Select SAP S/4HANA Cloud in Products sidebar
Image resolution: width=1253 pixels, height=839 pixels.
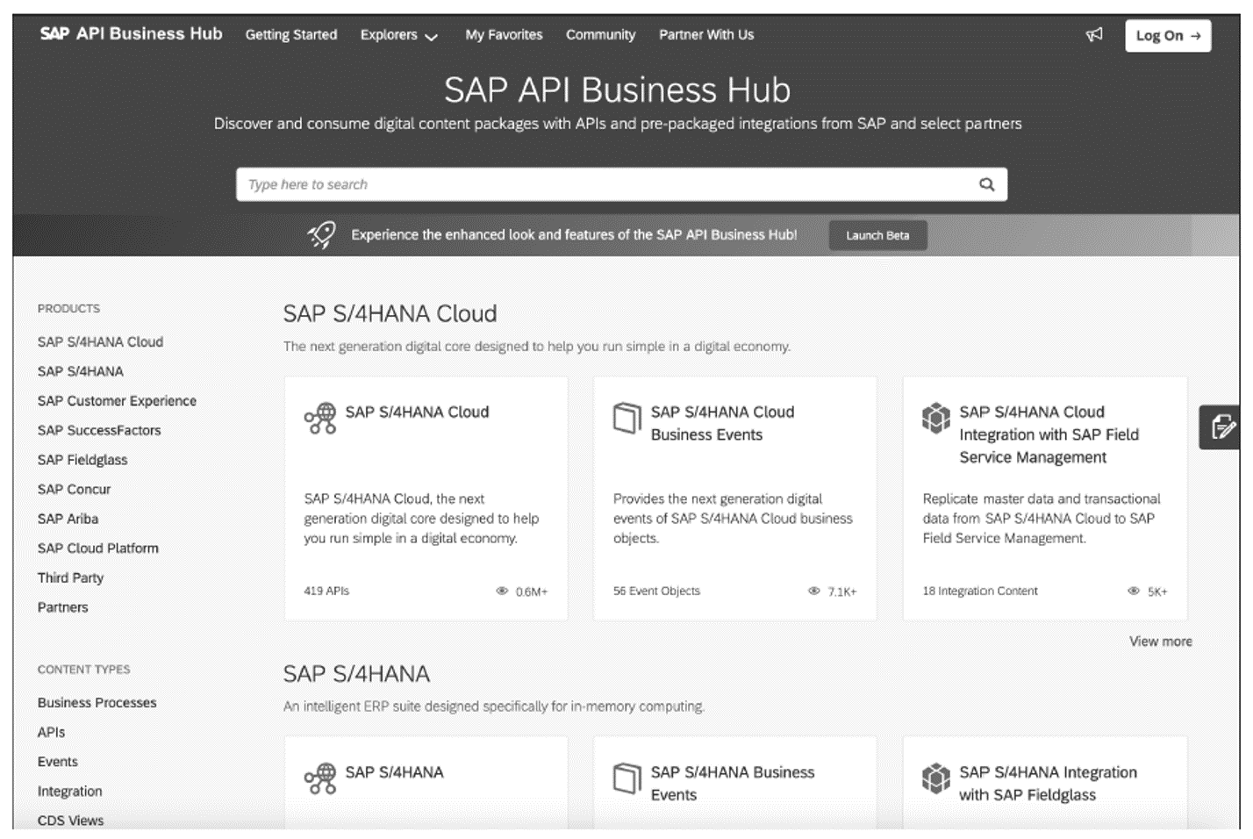(100, 342)
